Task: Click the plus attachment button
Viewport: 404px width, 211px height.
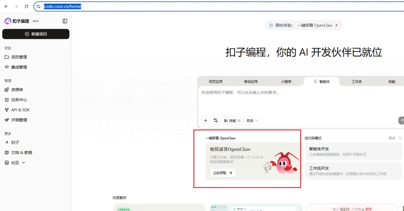Action: pyautogui.click(x=205, y=120)
